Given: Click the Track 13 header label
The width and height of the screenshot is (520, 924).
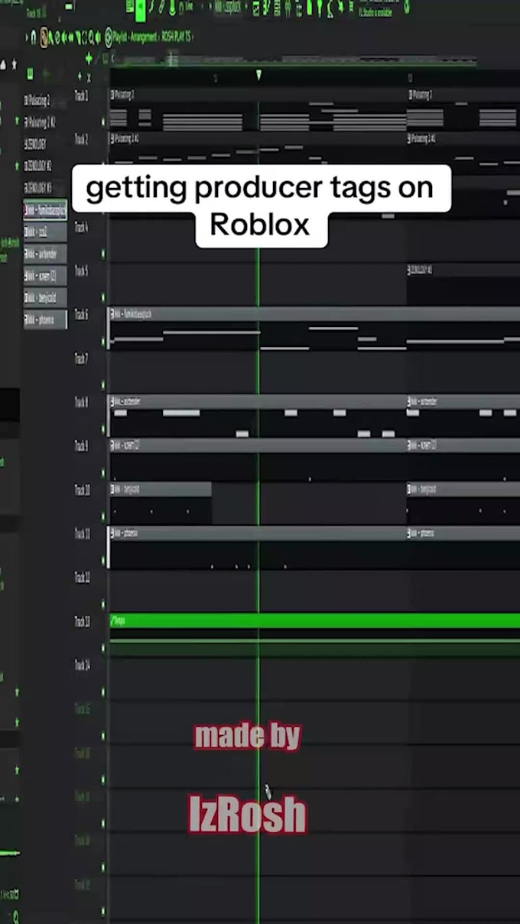Looking at the screenshot, I should coord(82,622).
